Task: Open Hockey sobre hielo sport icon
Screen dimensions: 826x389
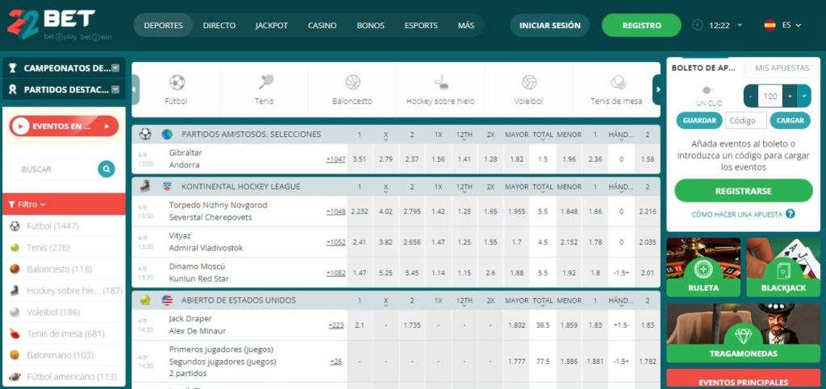Action: (x=440, y=82)
